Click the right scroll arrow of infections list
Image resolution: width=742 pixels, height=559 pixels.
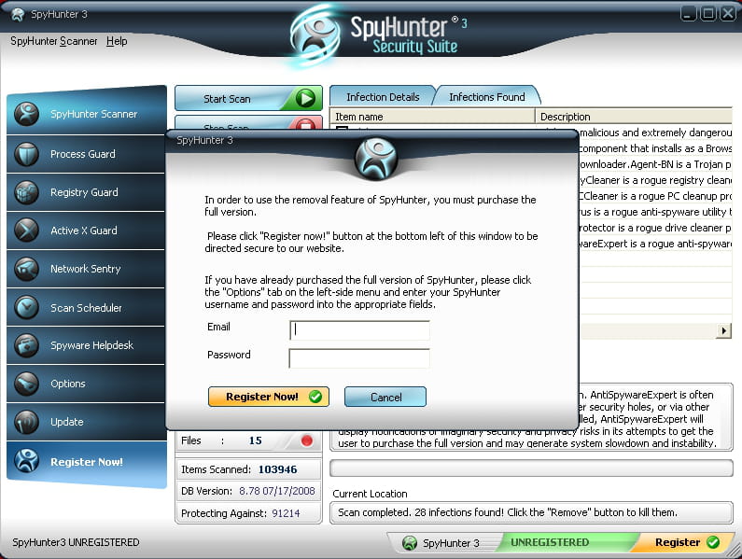click(x=723, y=331)
